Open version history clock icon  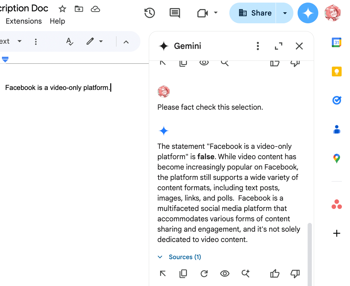(x=149, y=13)
